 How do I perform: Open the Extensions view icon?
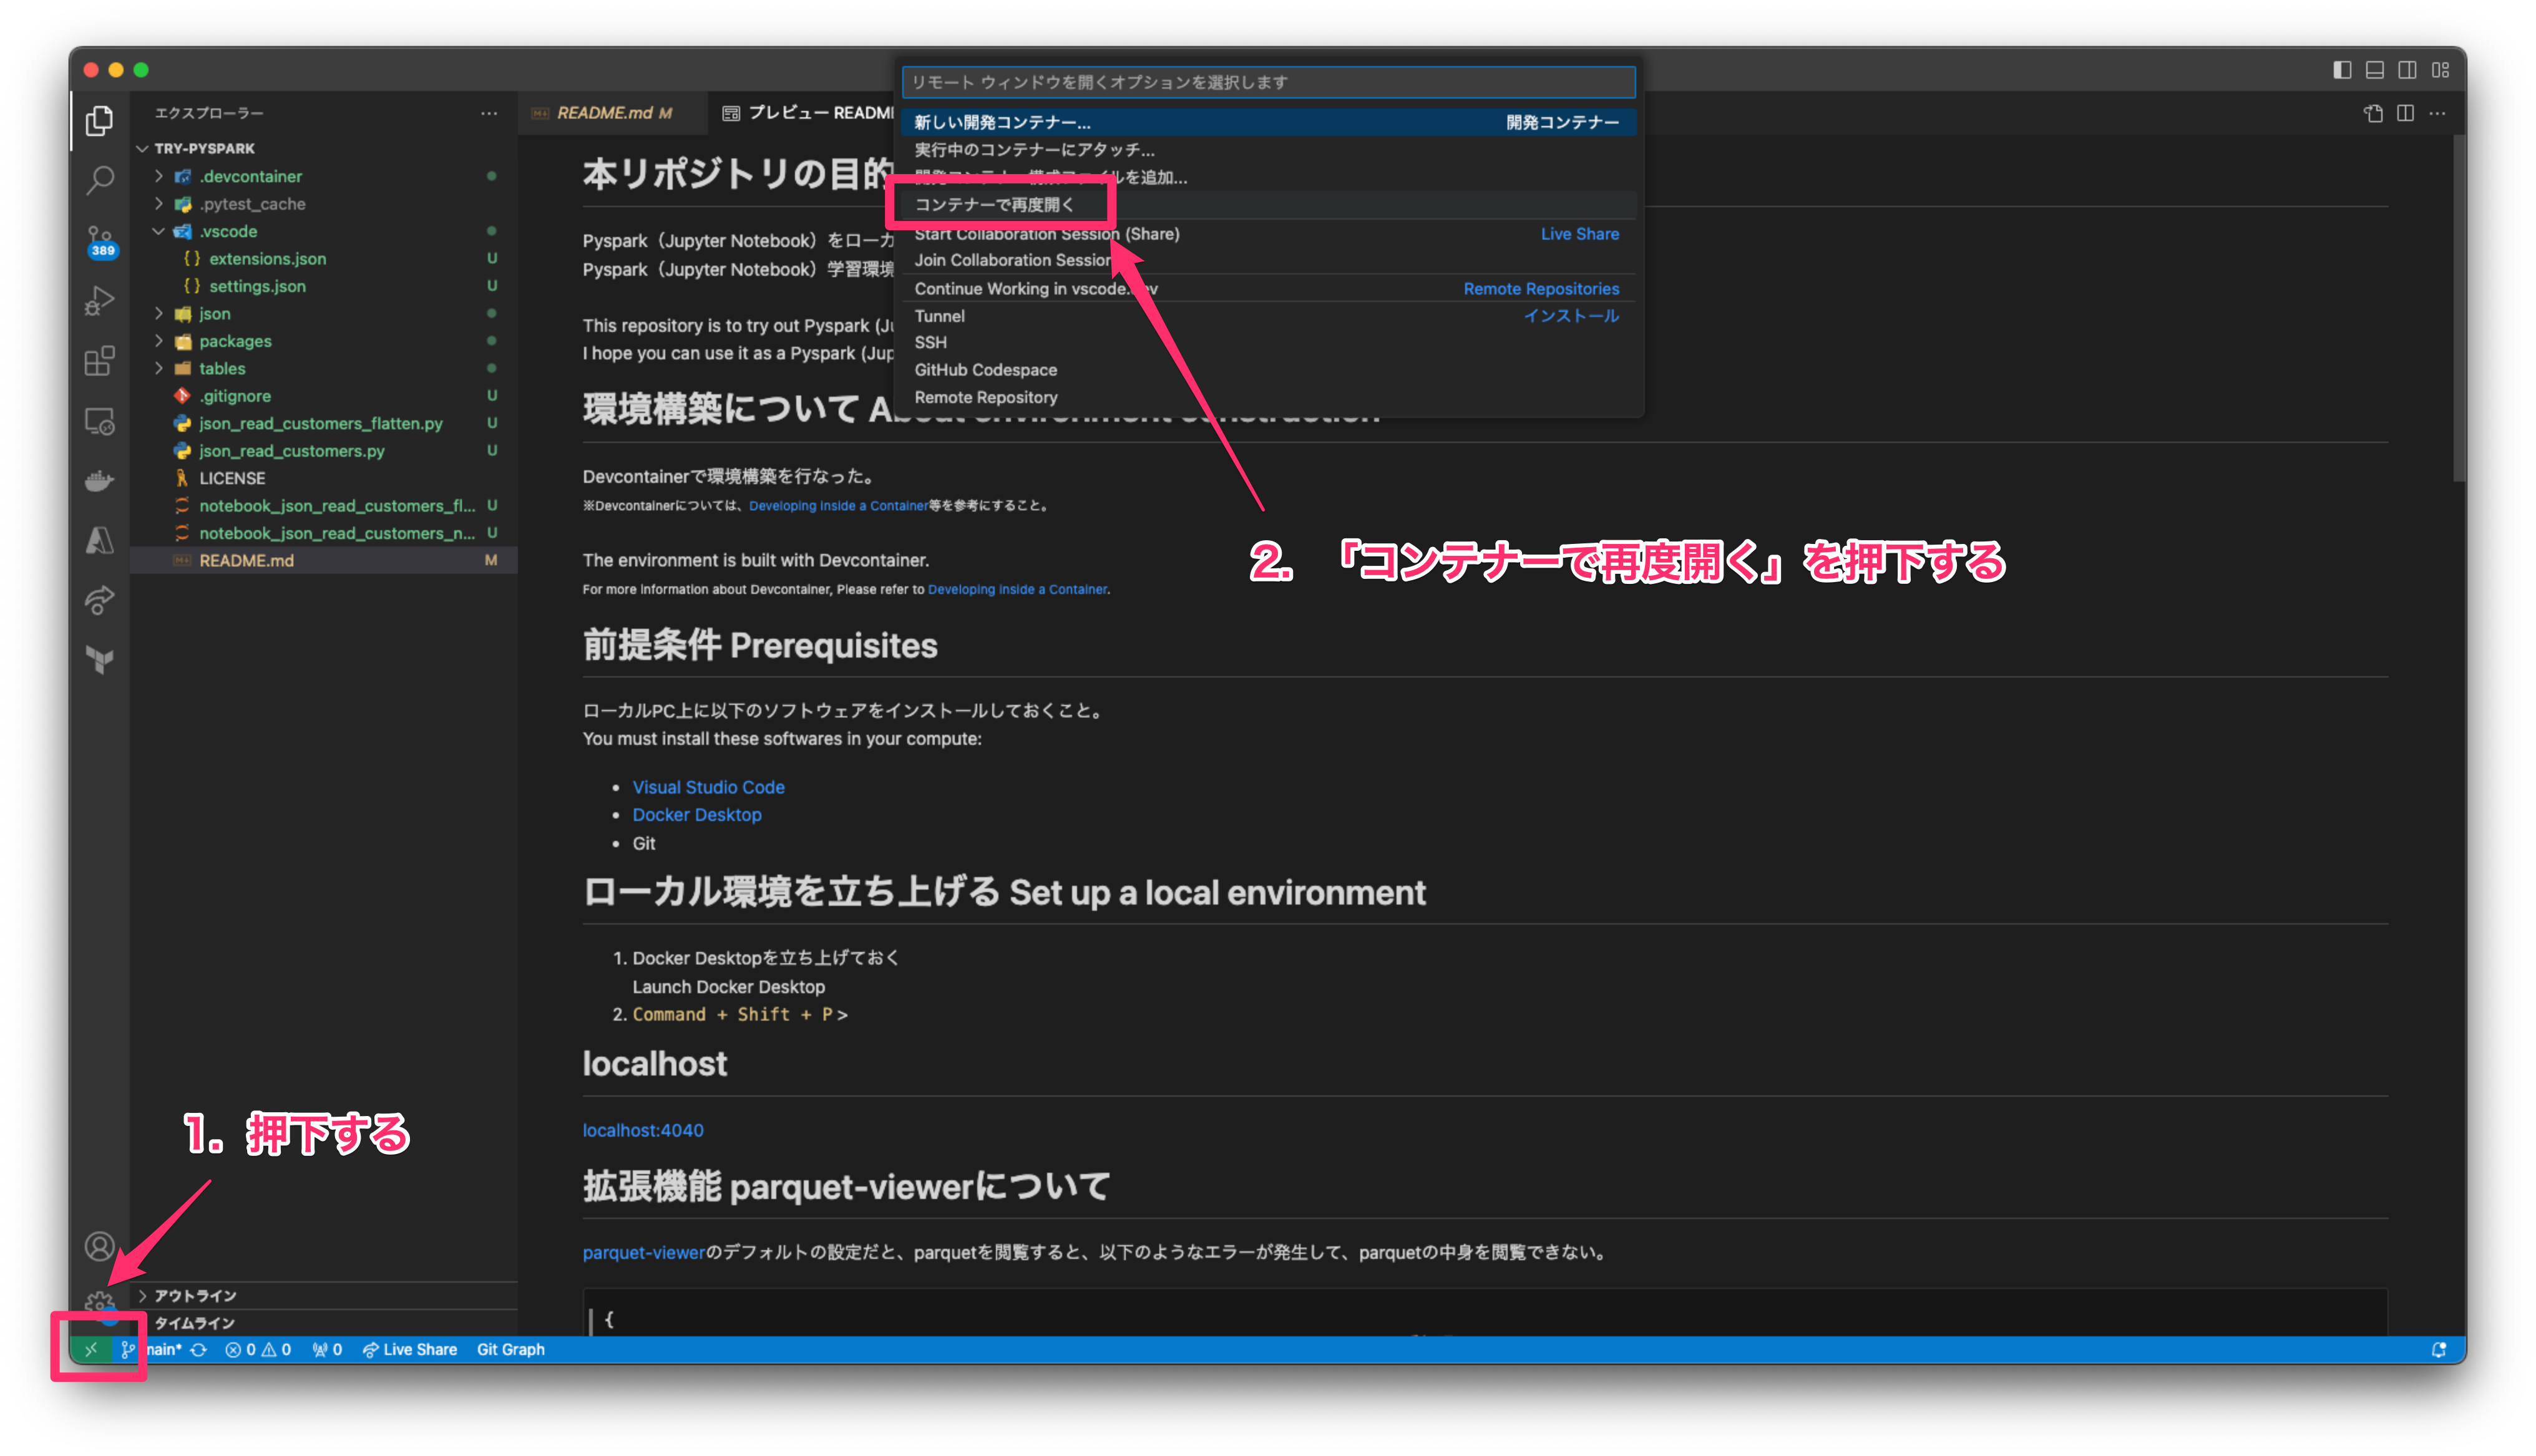click(99, 360)
